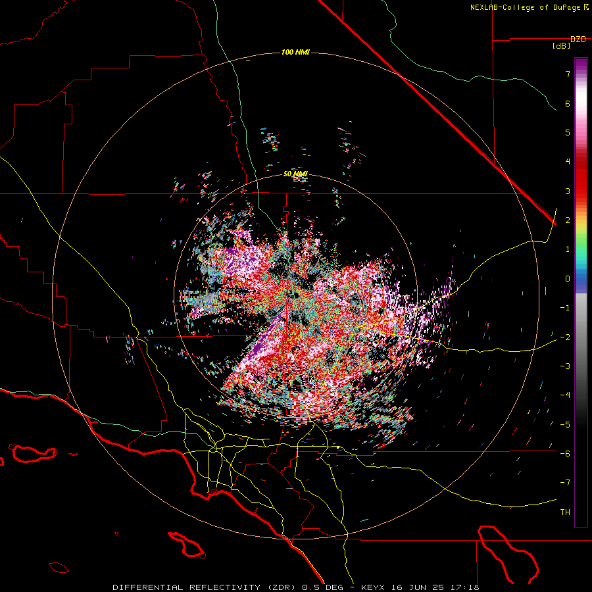Click the 4 value on the dB scale
This screenshot has width=592, height=592.
coord(568,162)
